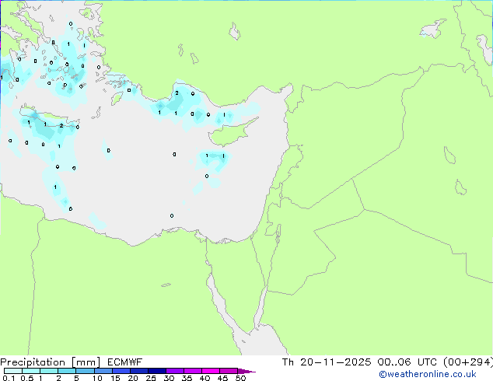
Task: Click the "20" legend scale label
Action: click(x=133, y=378)
